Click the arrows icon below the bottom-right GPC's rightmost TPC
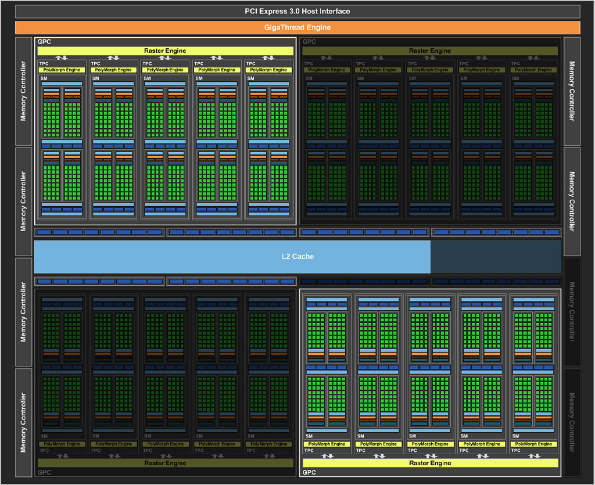This screenshot has width=595, height=485. point(533,455)
